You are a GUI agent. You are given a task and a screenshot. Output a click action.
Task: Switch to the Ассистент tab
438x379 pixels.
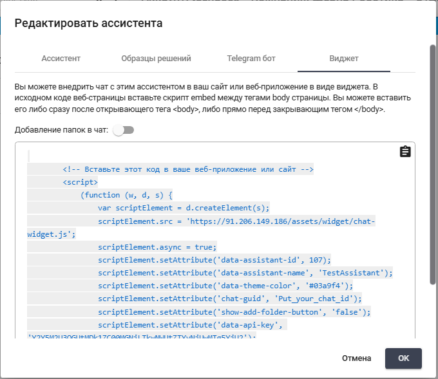pyautogui.click(x=61, y=59)
